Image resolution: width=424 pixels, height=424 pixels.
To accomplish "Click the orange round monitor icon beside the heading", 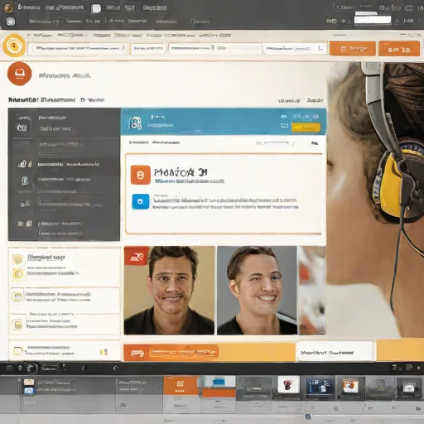I will (x=20, y=74).
